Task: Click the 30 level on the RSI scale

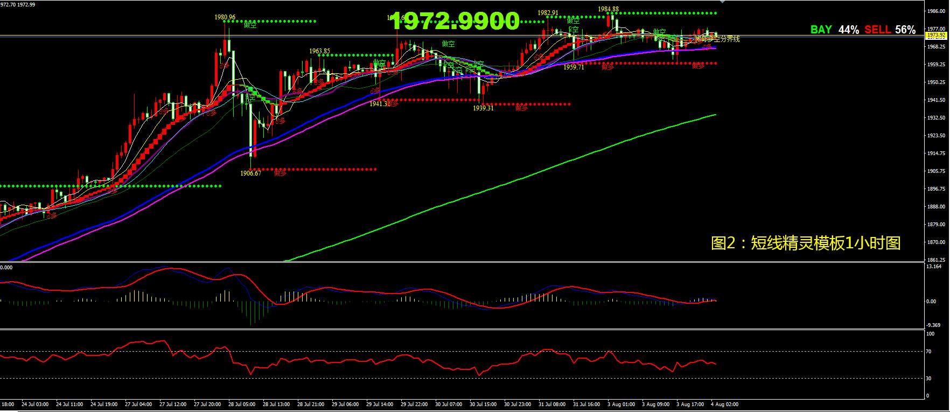Action: pos(929,378)
